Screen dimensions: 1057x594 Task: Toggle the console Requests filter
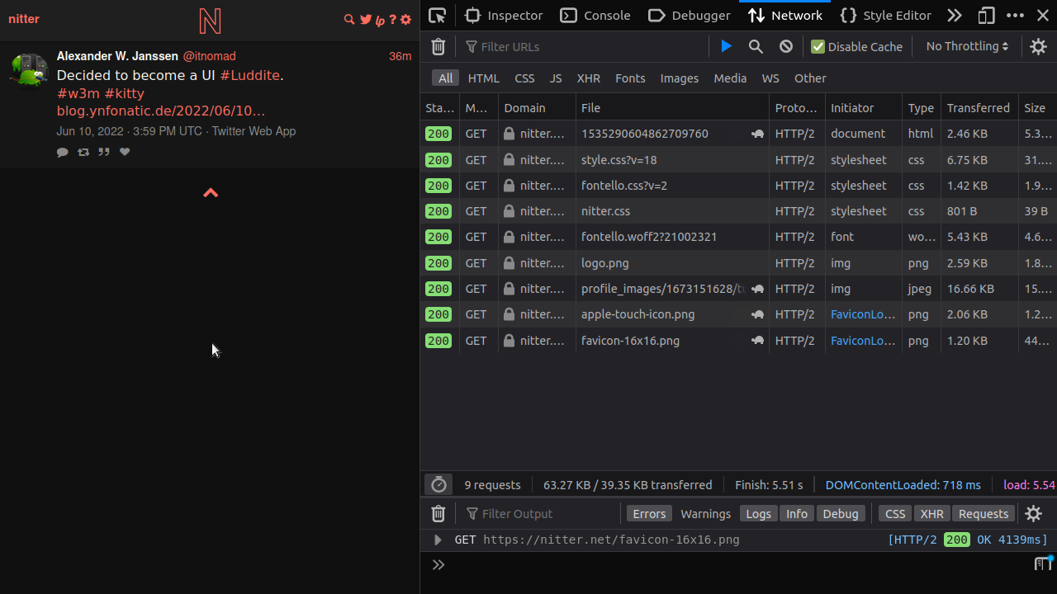tap(984, 514)
